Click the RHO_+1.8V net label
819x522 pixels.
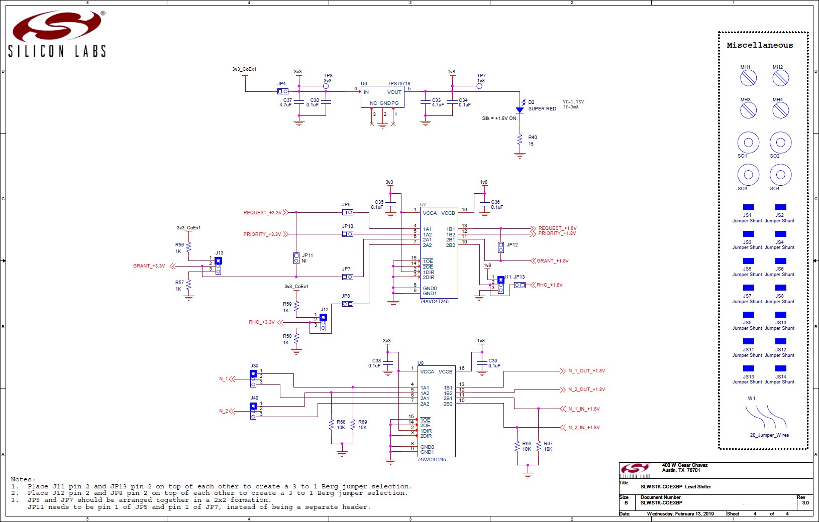pos(550,285)
